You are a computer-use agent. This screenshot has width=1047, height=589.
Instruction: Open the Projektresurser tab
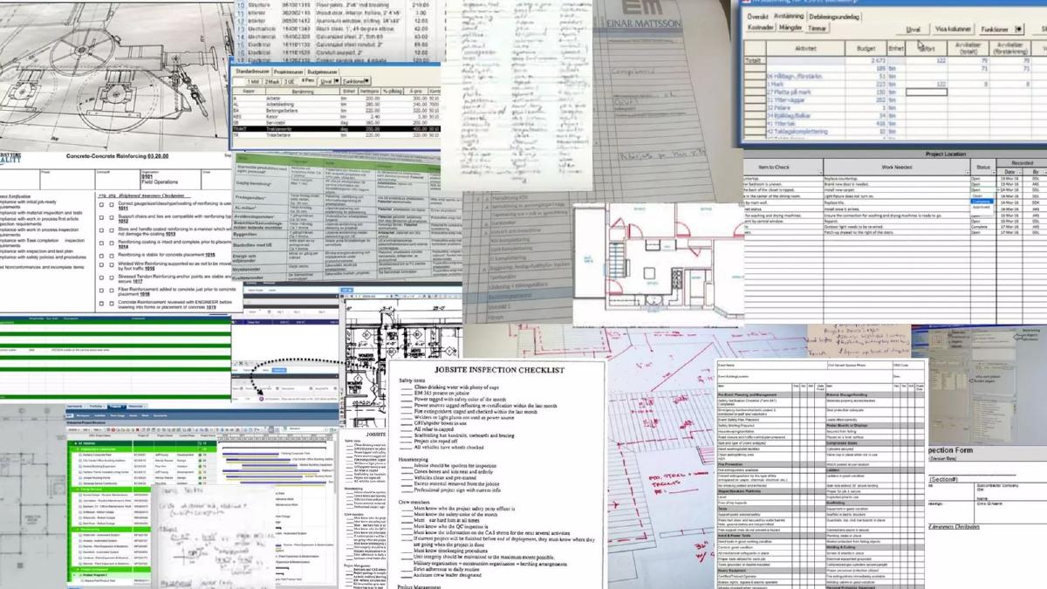coord(288,72)
